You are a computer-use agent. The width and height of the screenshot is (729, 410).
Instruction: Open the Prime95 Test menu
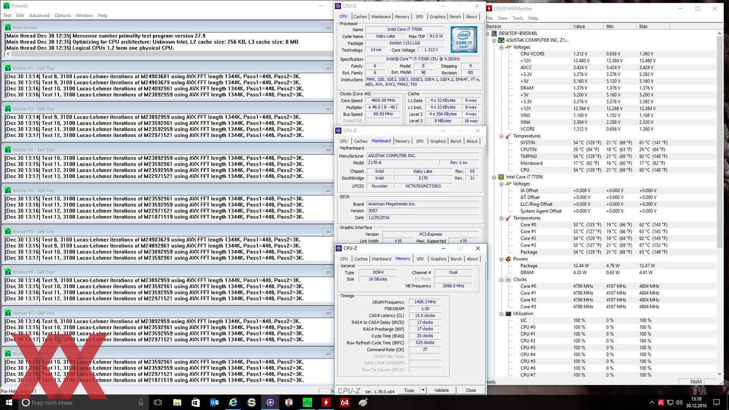point(7,16)
